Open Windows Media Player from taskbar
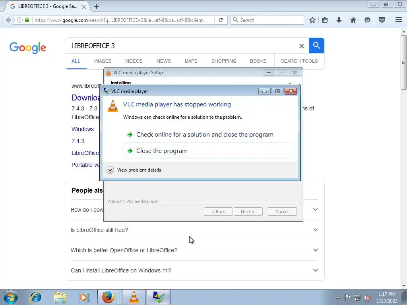This screenshot has height=305, width=407. coord(84,297)
